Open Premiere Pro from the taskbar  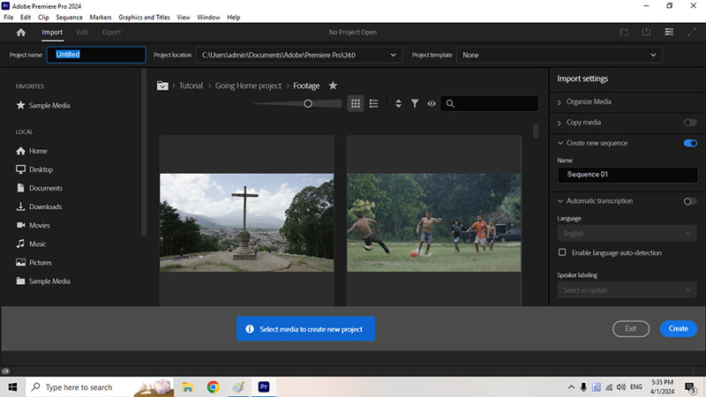click(263, 386)
